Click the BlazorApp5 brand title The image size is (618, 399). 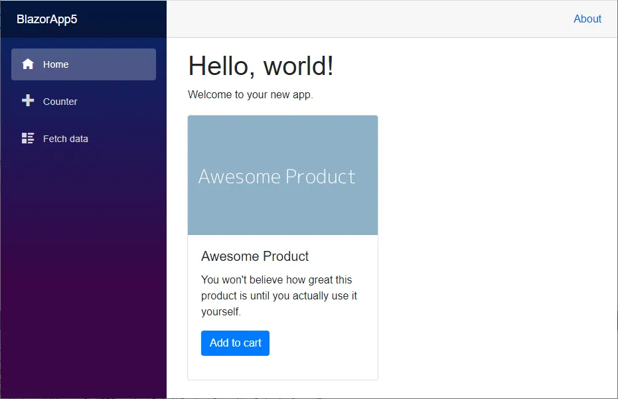pos(47,19)
